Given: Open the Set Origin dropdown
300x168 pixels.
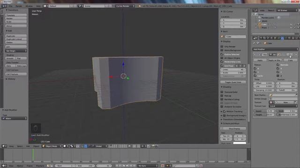Looking at the screenshot, I should click(16, 51).
